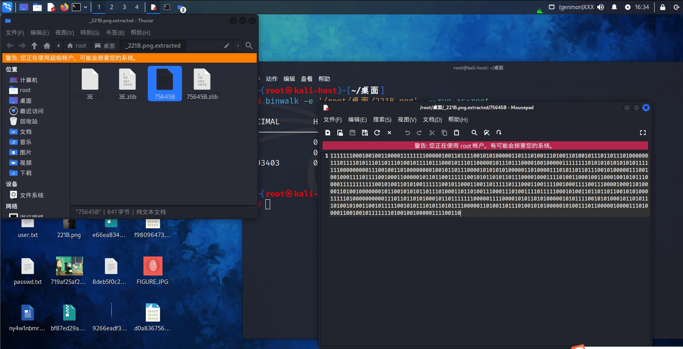This screenshot has width=683, height=349.
Task: Open the file manager launcher in top panel
Action: (37, 7)
